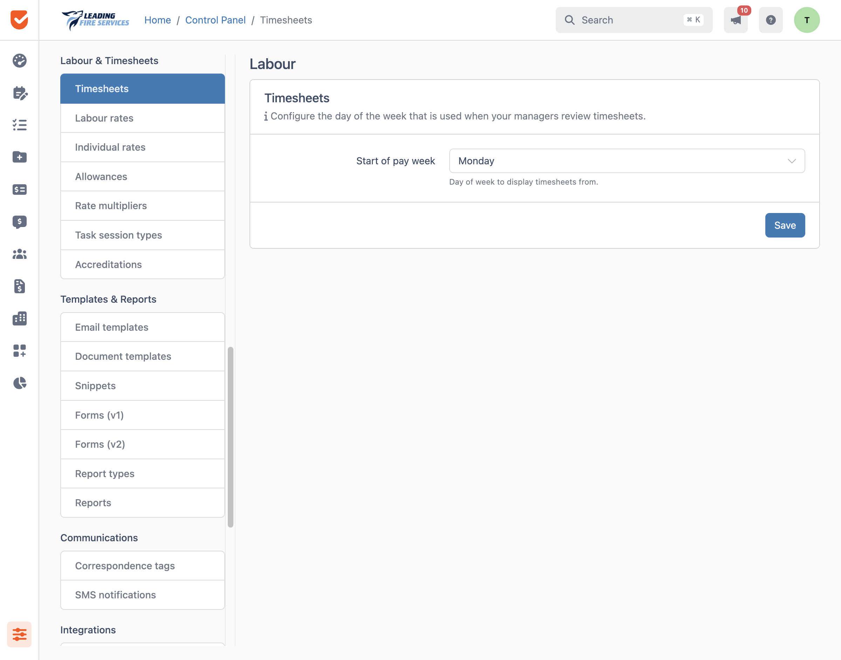Open the control panel sliders icon

coord(19,634)
